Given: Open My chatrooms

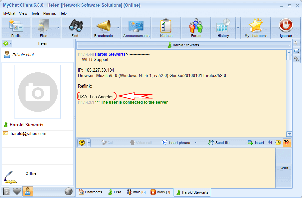Looking at the screenshot, I should point(256,27).
